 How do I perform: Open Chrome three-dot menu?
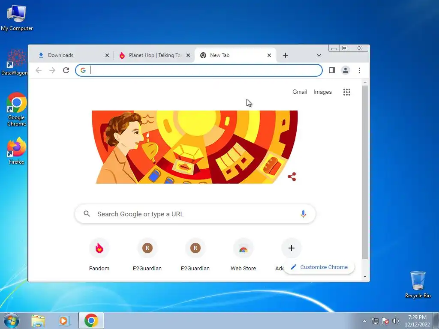click(x=359, y=70)
